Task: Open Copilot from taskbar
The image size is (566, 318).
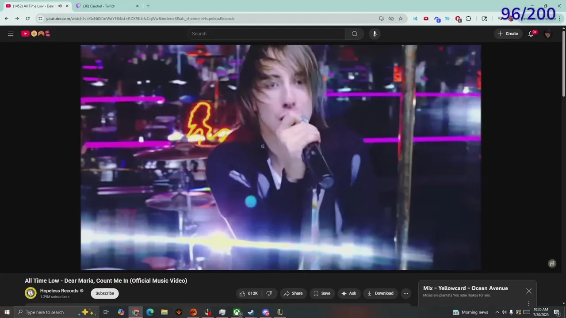Action: [121, 312]
